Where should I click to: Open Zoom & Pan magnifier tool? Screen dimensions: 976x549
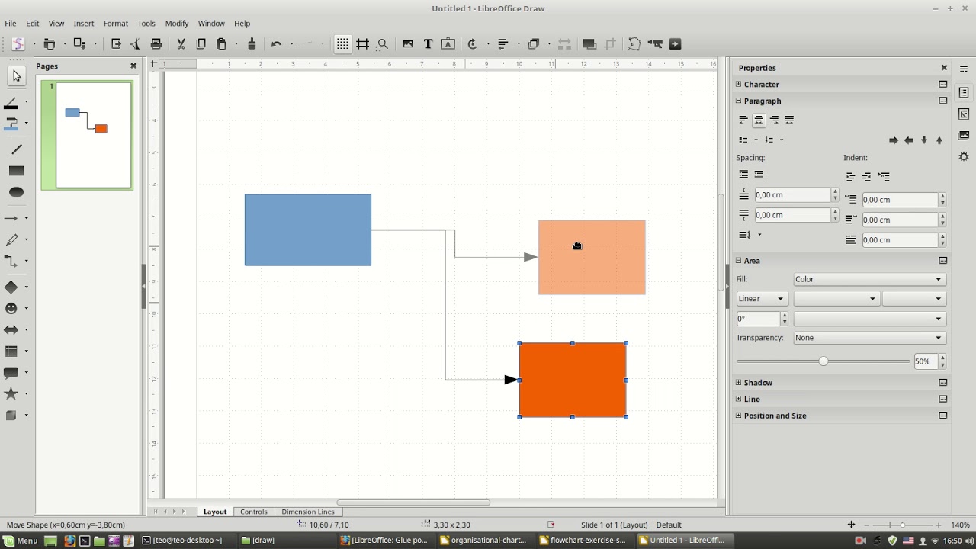(383, 44)
